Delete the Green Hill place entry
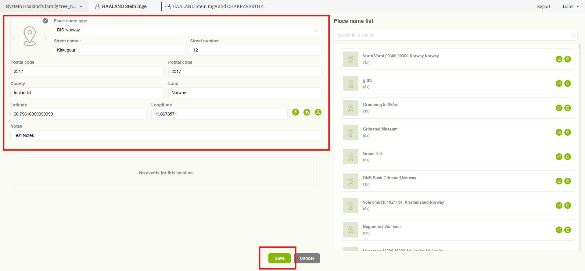The height and width of the screenshot is (271, 585). click(x=567, y=157)
